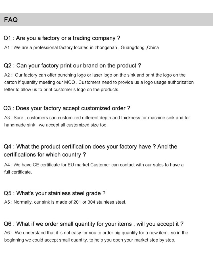Select Q4 line about product certification
Image resolution: width=213 pixels, height=258 pixels.
pos(90,147)
